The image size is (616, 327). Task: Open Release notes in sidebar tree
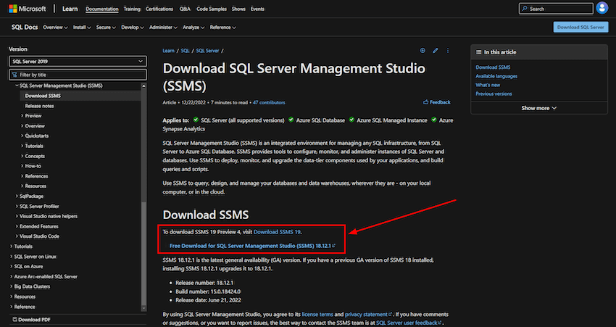coord(39,106)
